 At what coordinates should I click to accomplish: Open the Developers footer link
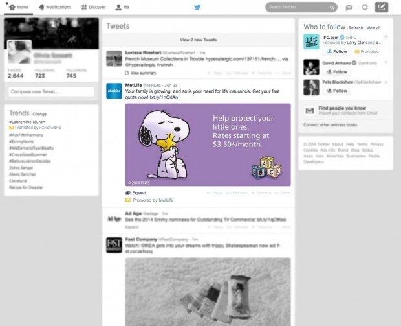(314, 162)
